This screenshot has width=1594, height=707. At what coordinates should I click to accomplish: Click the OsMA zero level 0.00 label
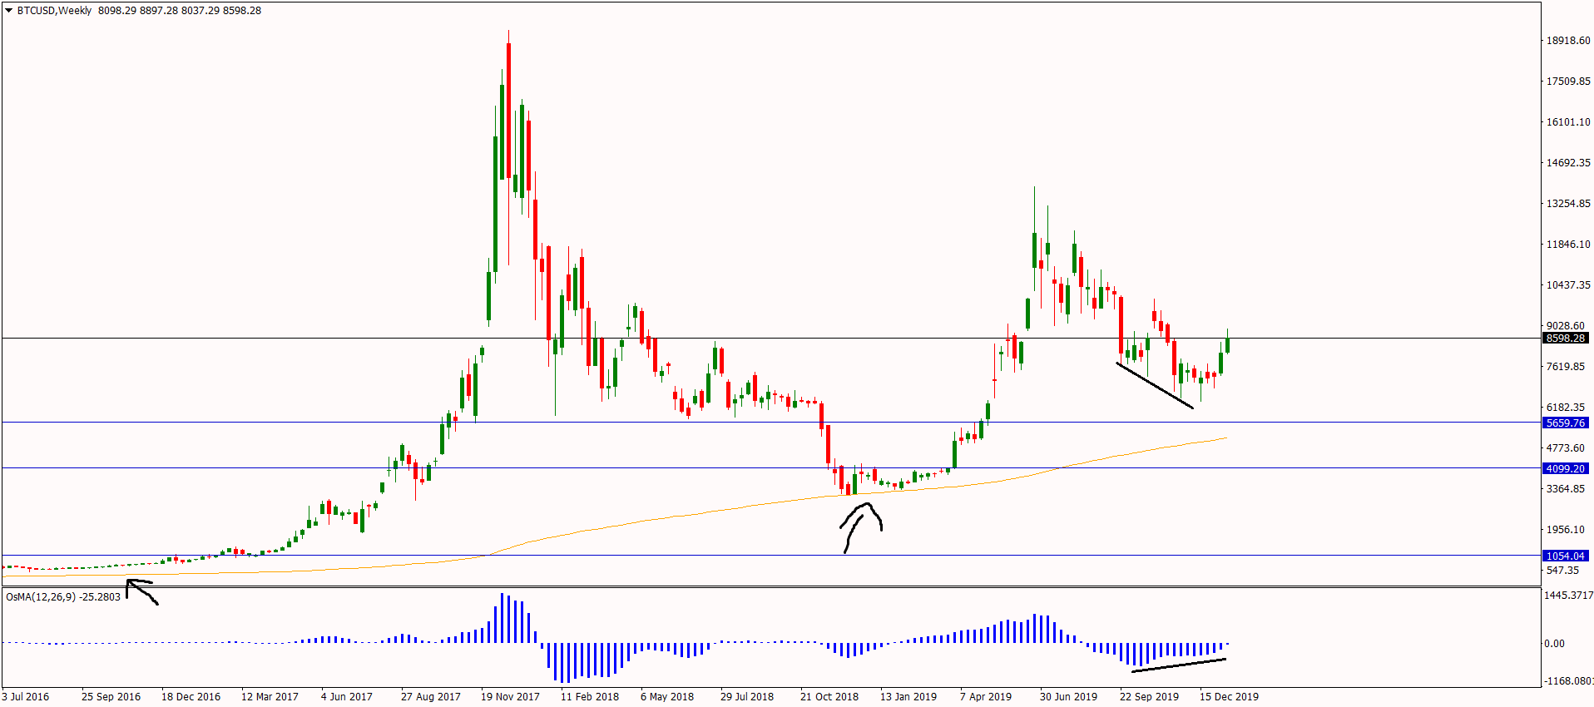pos(1554,643)
